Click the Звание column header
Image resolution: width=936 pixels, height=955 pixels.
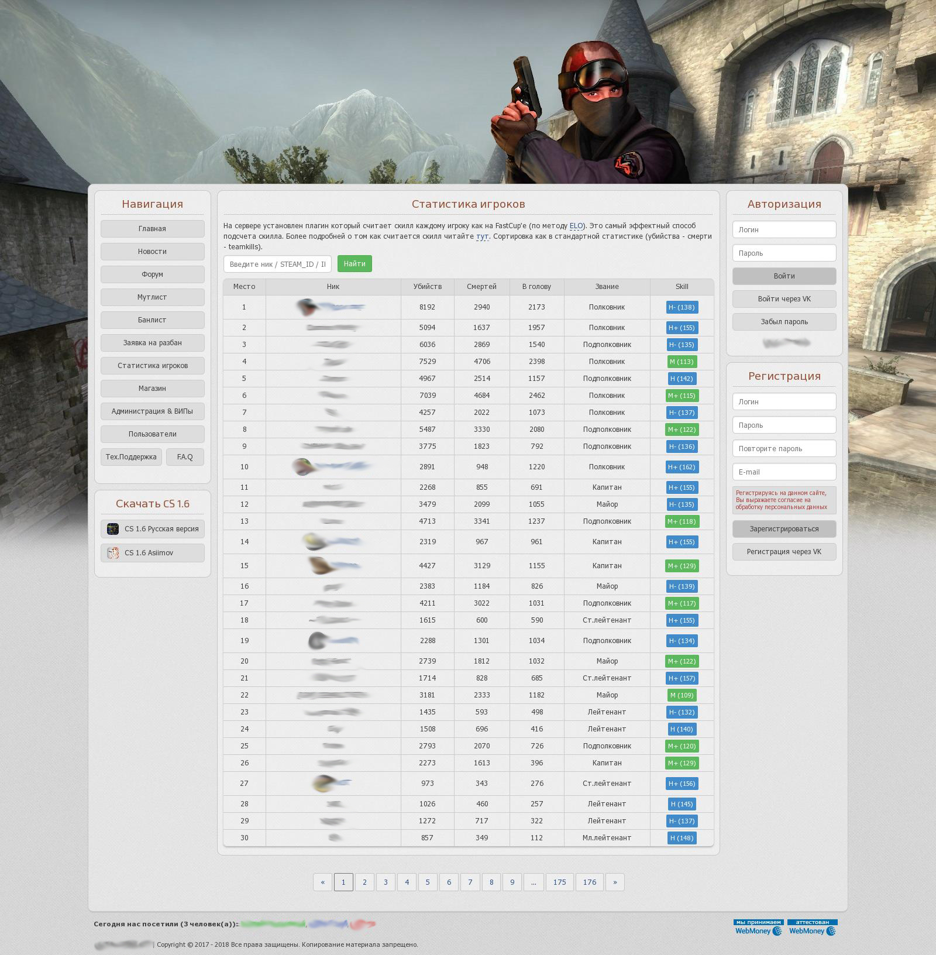pos(607,287)
